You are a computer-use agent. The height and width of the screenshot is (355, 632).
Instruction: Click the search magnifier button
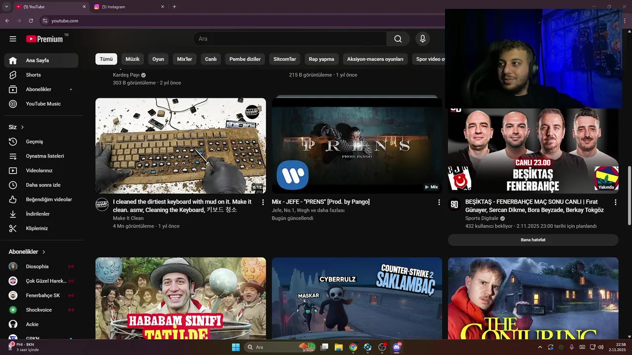coord(398,39)
